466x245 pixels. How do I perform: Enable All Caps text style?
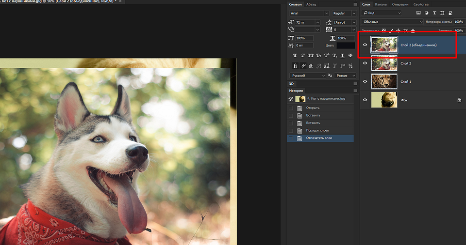311,55
